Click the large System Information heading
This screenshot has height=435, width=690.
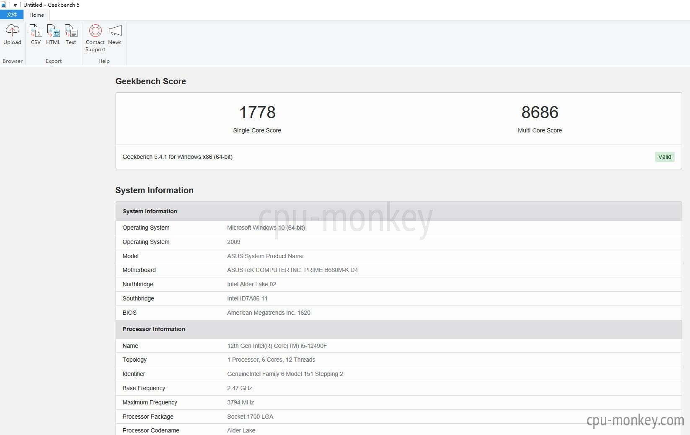pos(155,190)
